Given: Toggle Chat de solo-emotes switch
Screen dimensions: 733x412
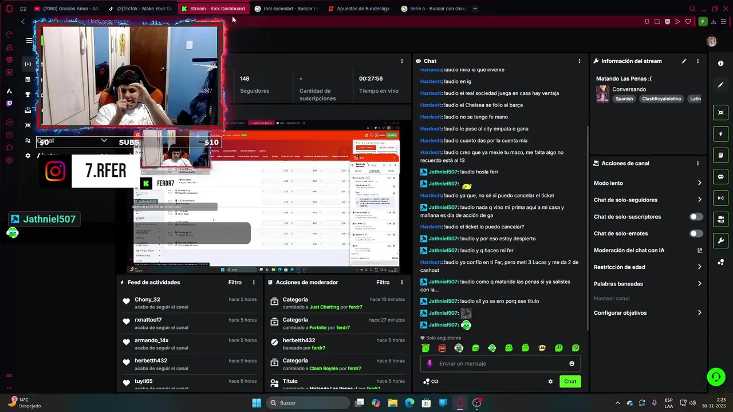Looking at the screenshot, I should coord(696,233).
